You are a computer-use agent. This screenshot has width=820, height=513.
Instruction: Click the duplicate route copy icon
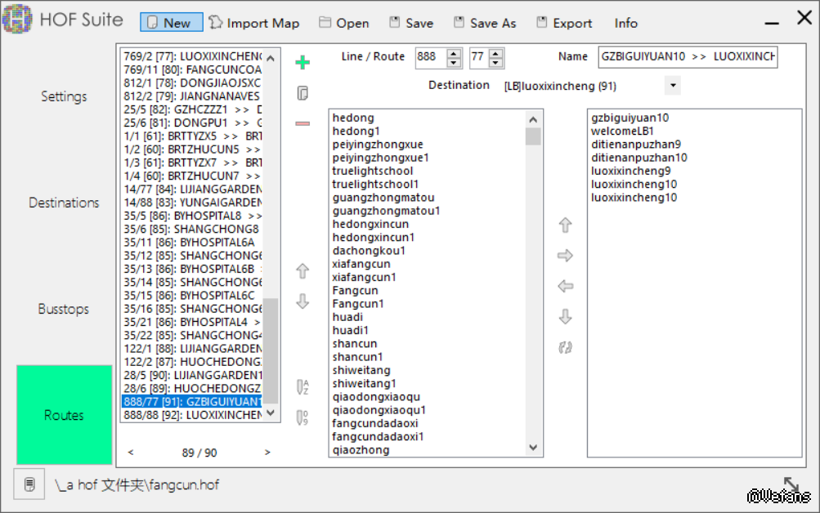click(302, 93)
